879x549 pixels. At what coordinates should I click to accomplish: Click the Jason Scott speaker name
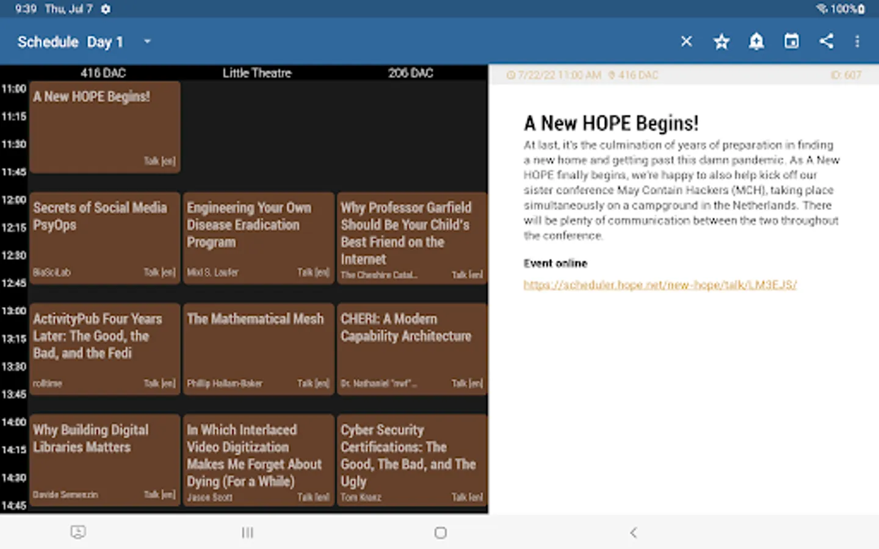209,498
